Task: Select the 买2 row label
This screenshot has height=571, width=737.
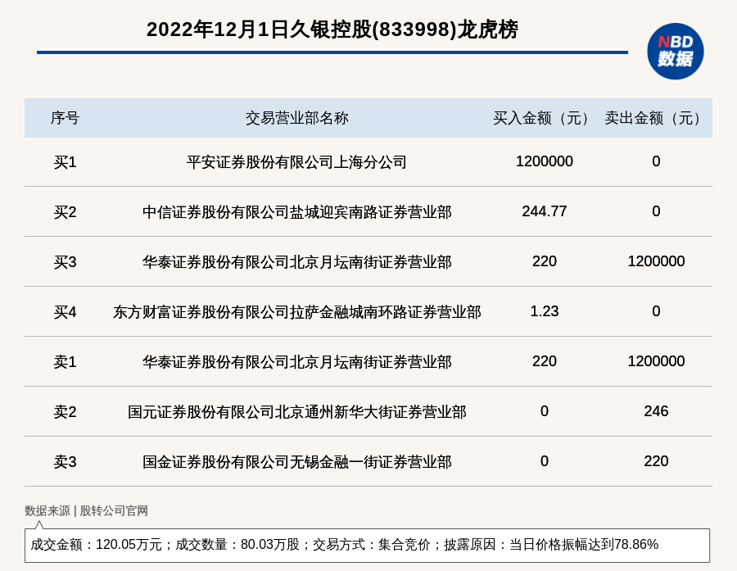Action: (x=65, y=212)
